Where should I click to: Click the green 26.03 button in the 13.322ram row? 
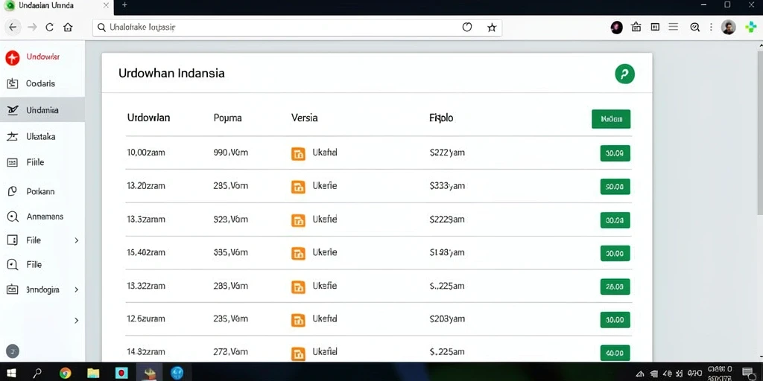click(x=615, y=286)
